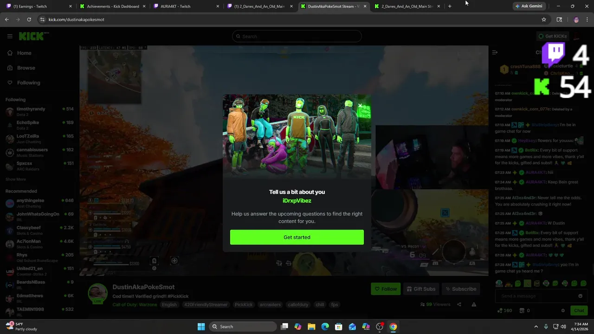The height and width of the screenshot is (334, 594).
Task: Open chat settings gear
Action: click(563, 310)
